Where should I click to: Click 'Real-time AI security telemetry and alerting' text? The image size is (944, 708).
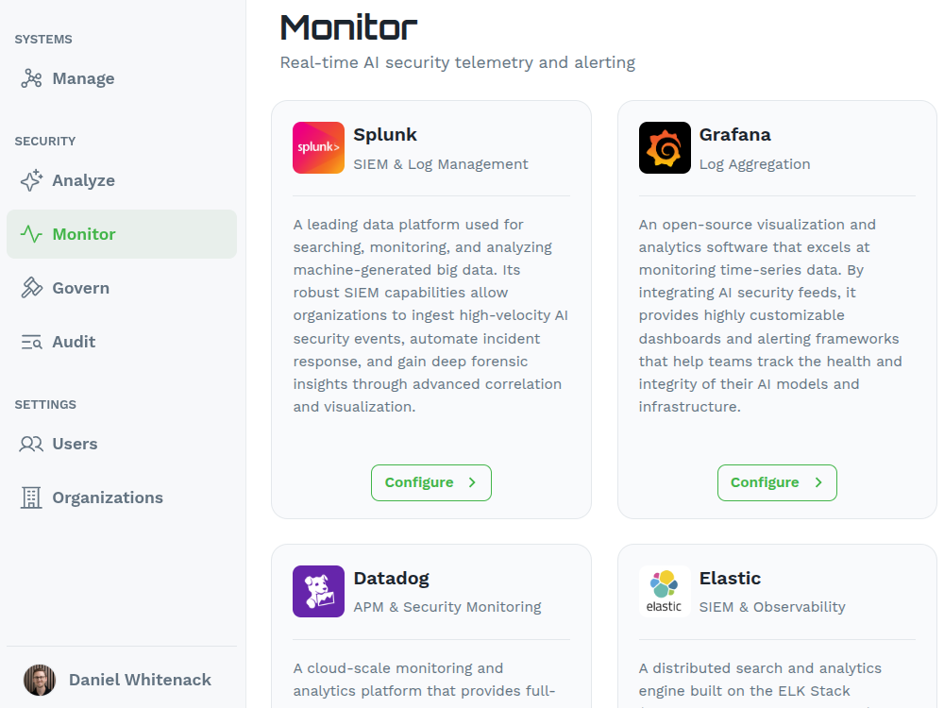pos(458,62)
